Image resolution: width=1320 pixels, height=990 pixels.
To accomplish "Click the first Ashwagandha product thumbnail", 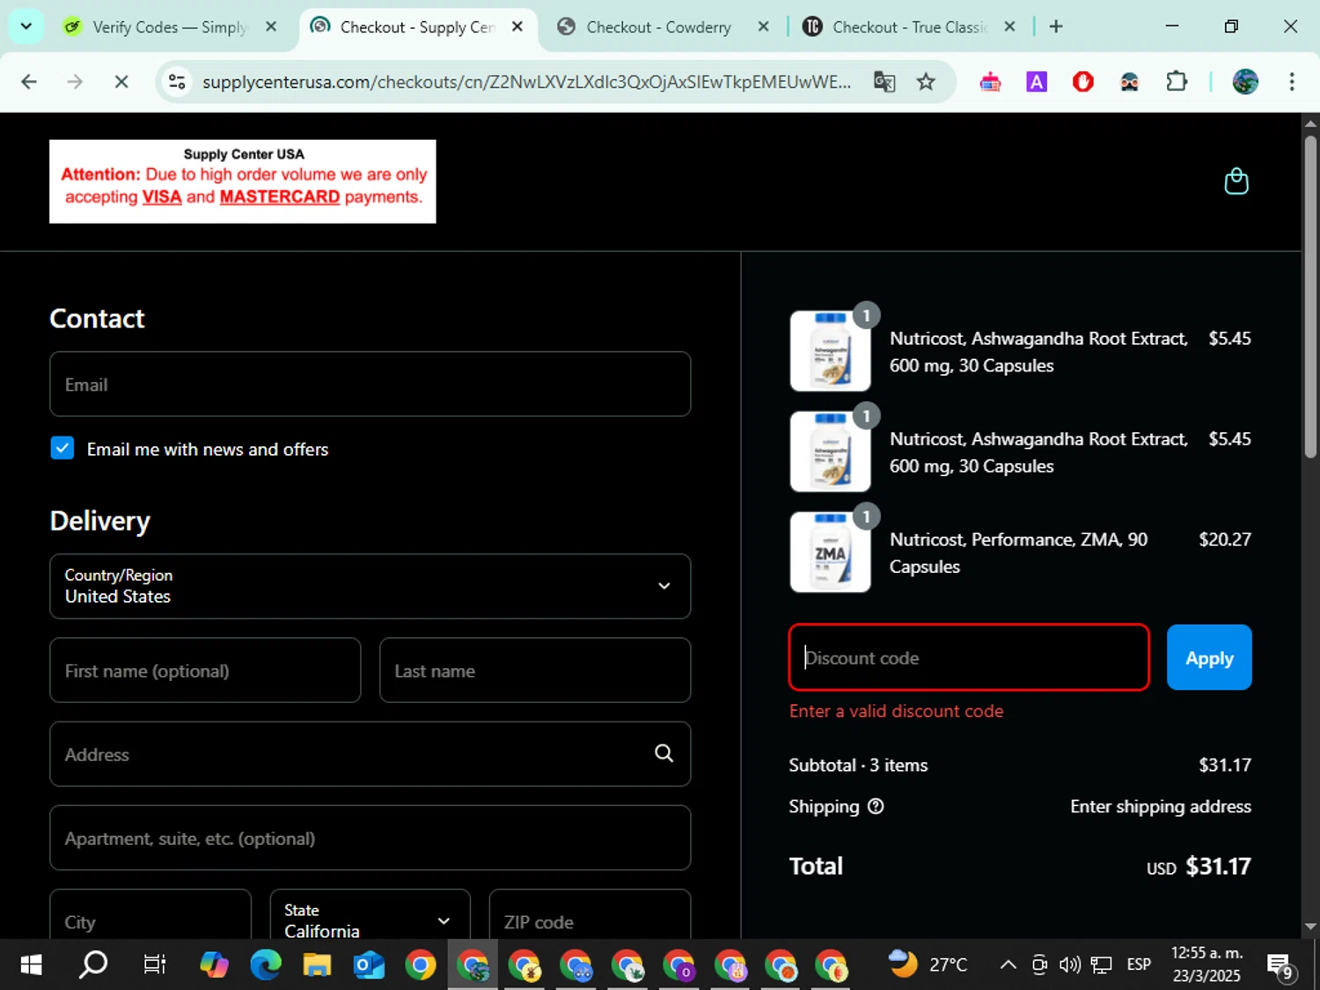I will pos(830,351).
